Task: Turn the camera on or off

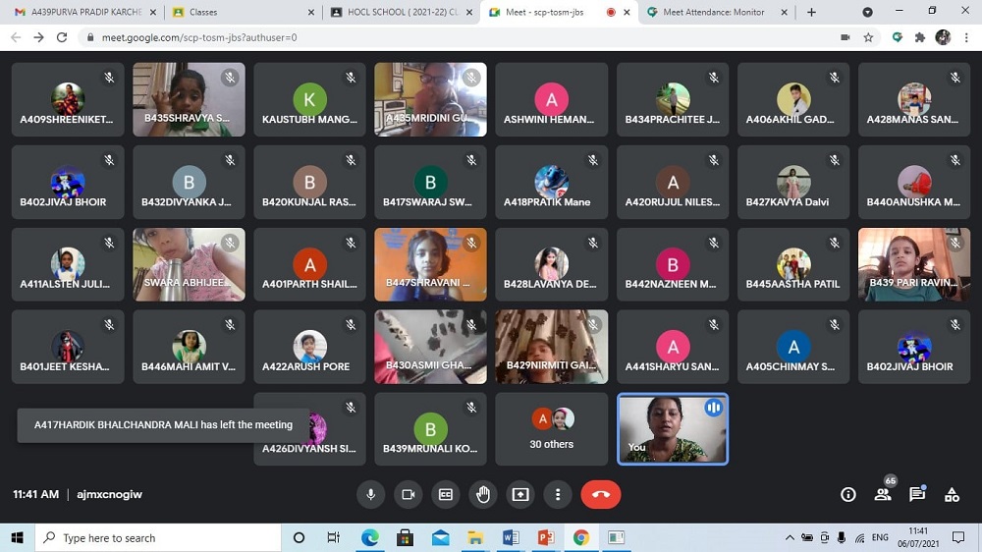Action: click(409, 495)
